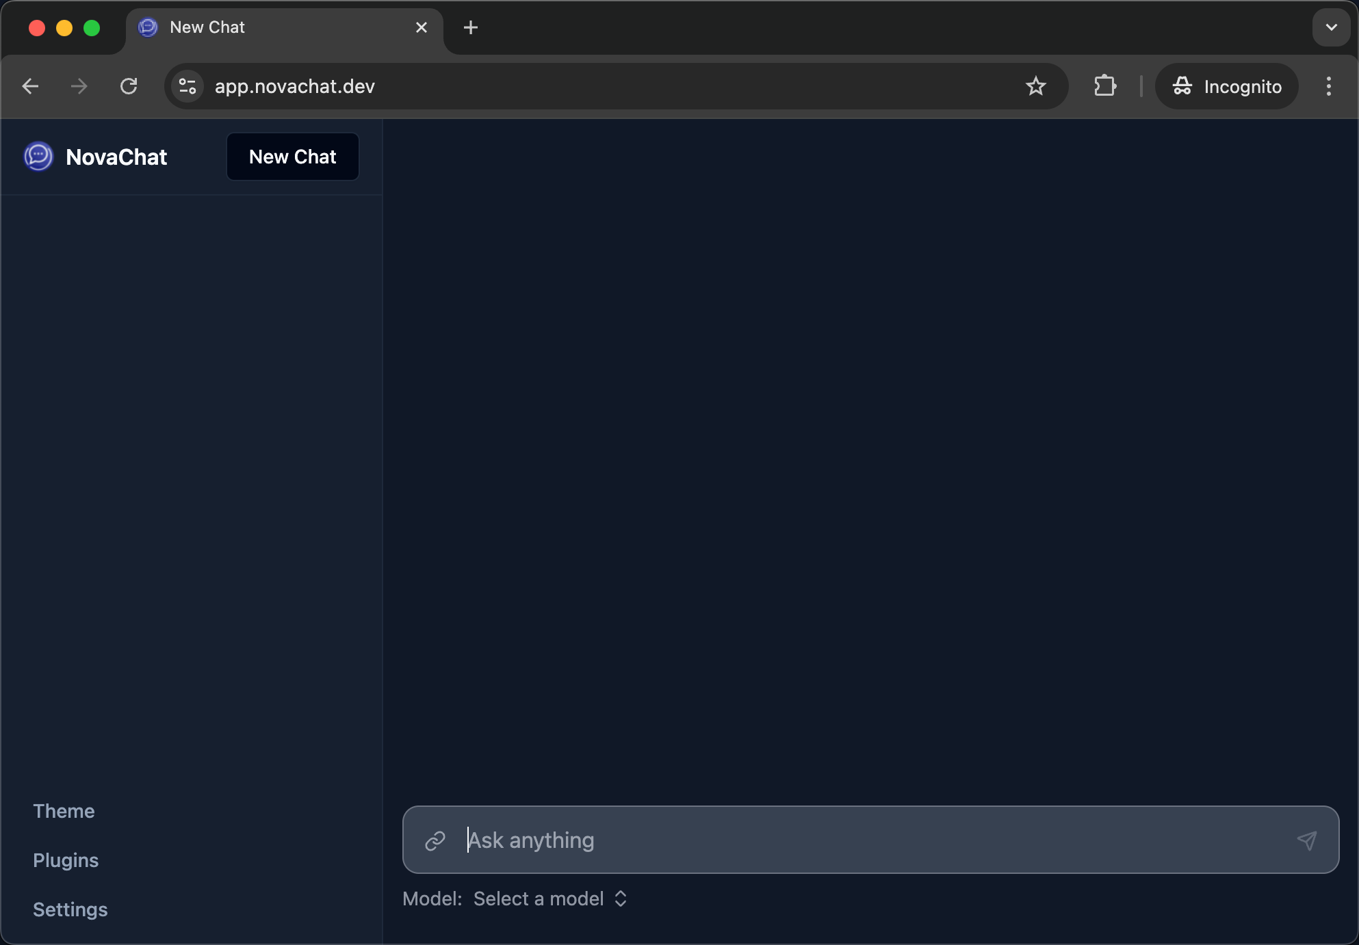This screenshot has height=945, width=1359.
Task: Open a new browser tab with the plus icon
Action: [471, 27]
